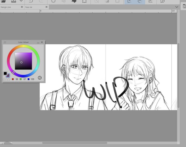Invert the selected area icon

coord(107,1)
